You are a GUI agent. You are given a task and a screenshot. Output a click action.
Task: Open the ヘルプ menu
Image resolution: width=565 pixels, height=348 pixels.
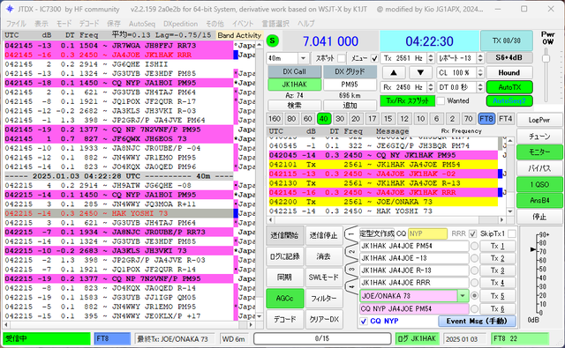pos(306,24)
